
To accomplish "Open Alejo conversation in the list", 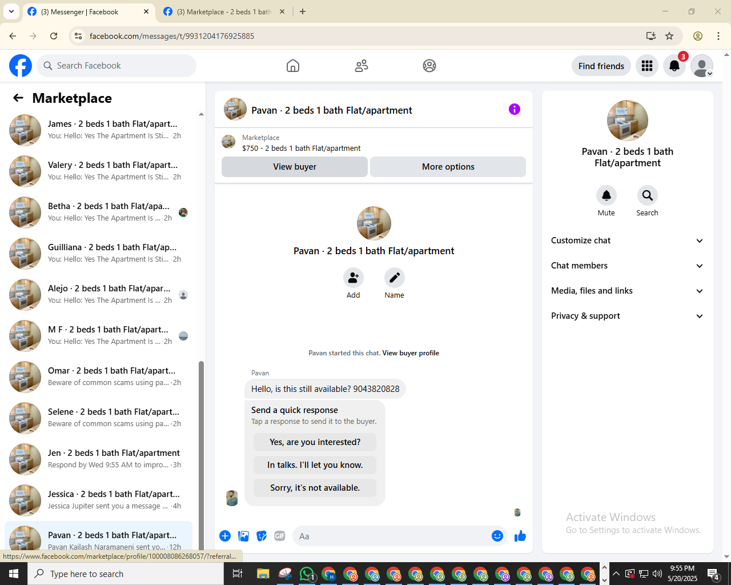I will coord(98,295).
